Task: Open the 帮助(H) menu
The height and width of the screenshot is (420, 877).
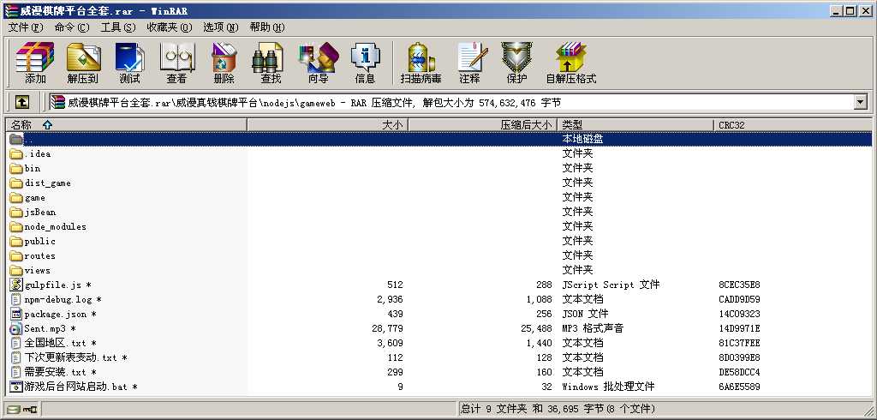Action: coord(267,27)
